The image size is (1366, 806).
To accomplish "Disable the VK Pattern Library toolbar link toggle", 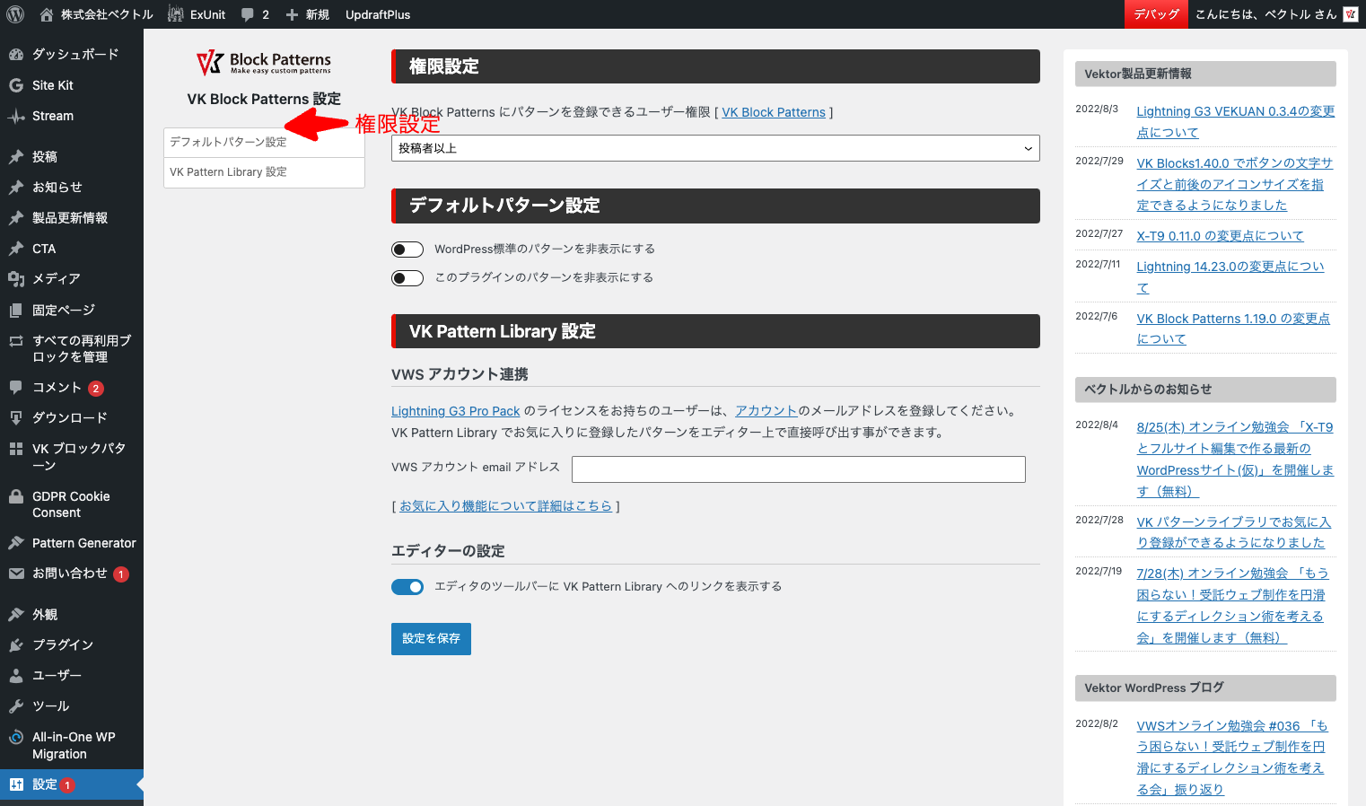I will (407, 586).
